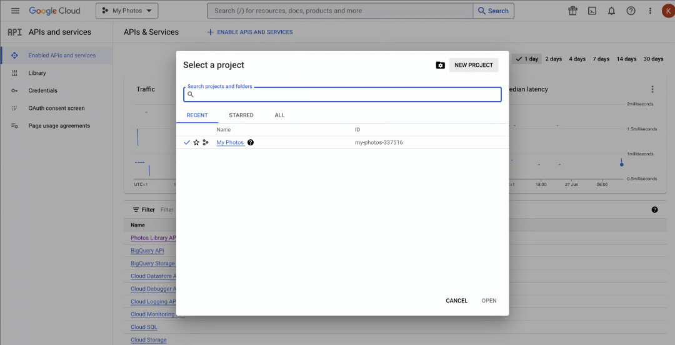675x345 pixels.
Task: Open the Cloud Monitoring API link
Action: [x=153, y=314]
